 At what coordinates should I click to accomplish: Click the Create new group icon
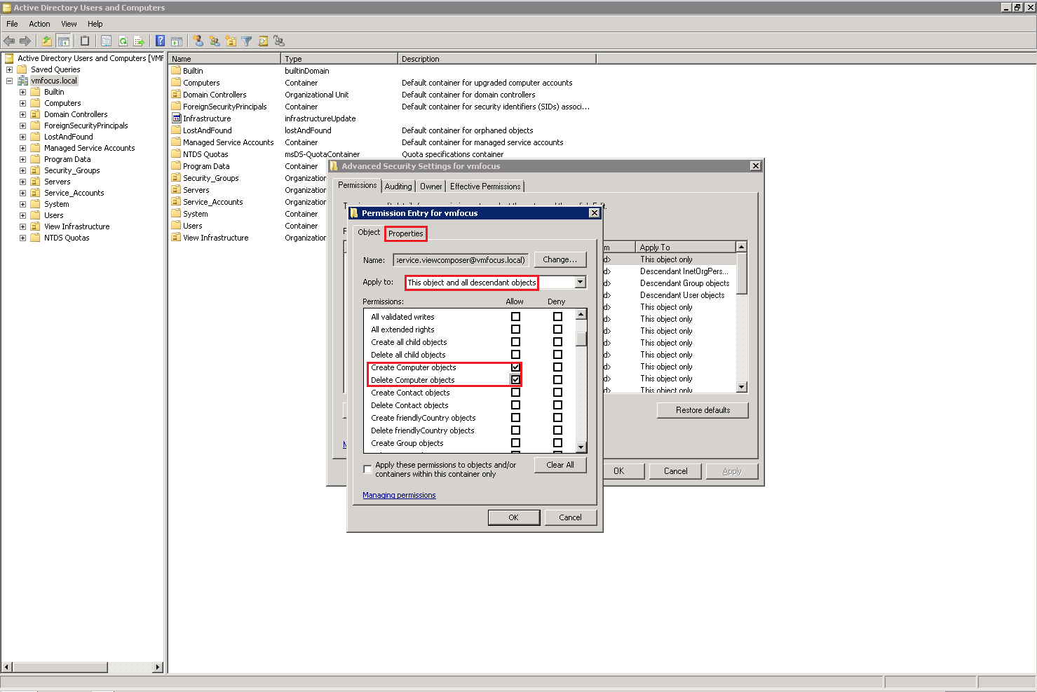(x=215, y=41)
